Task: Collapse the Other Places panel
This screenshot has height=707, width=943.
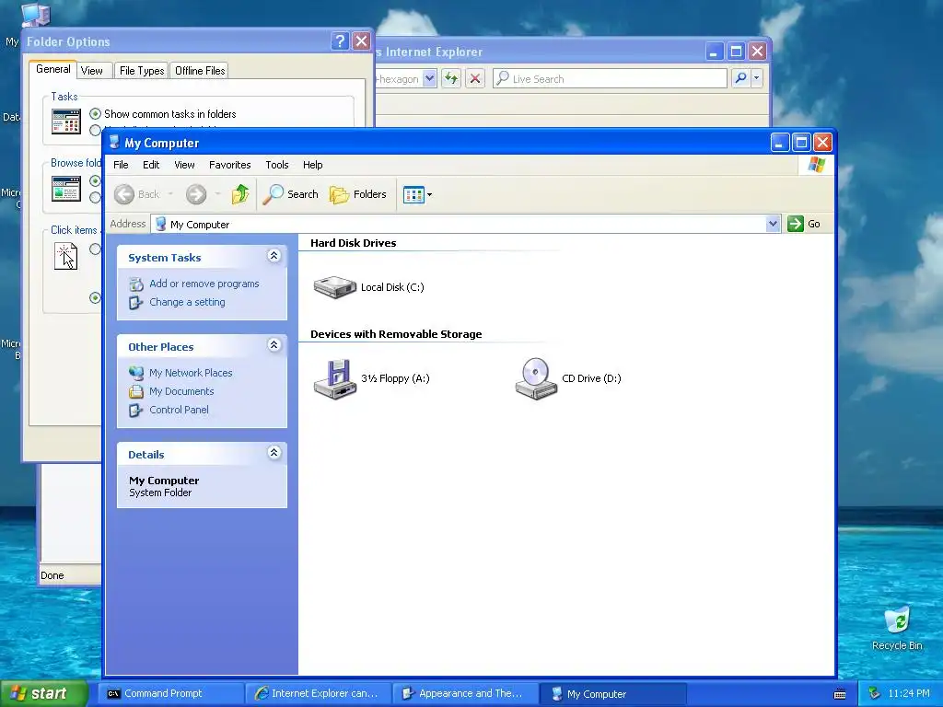Action: coord(274,345)
